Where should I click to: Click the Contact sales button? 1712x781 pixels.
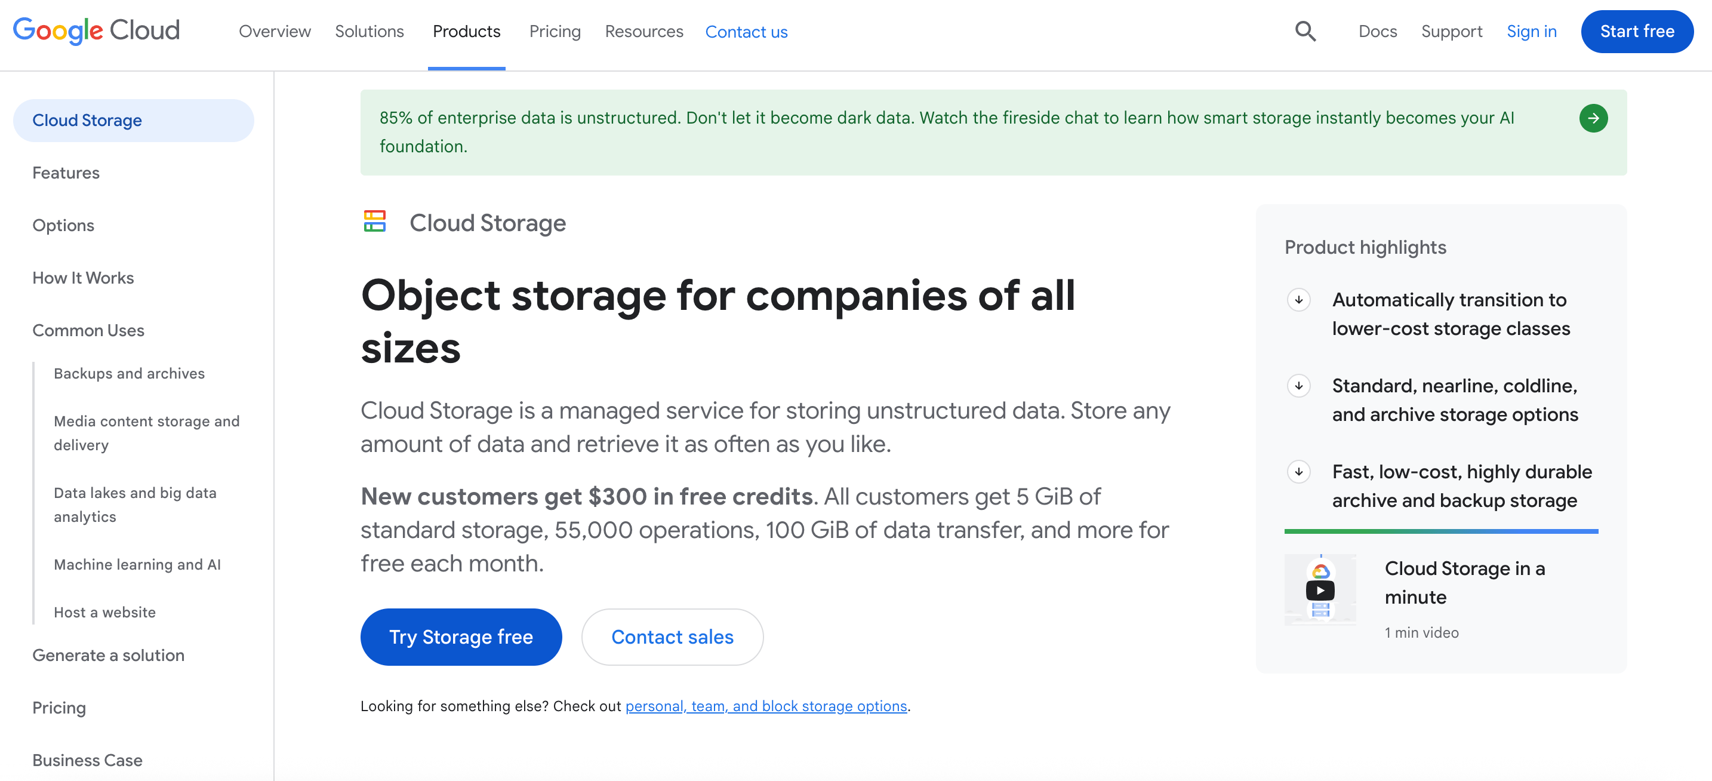pos(672,637)
